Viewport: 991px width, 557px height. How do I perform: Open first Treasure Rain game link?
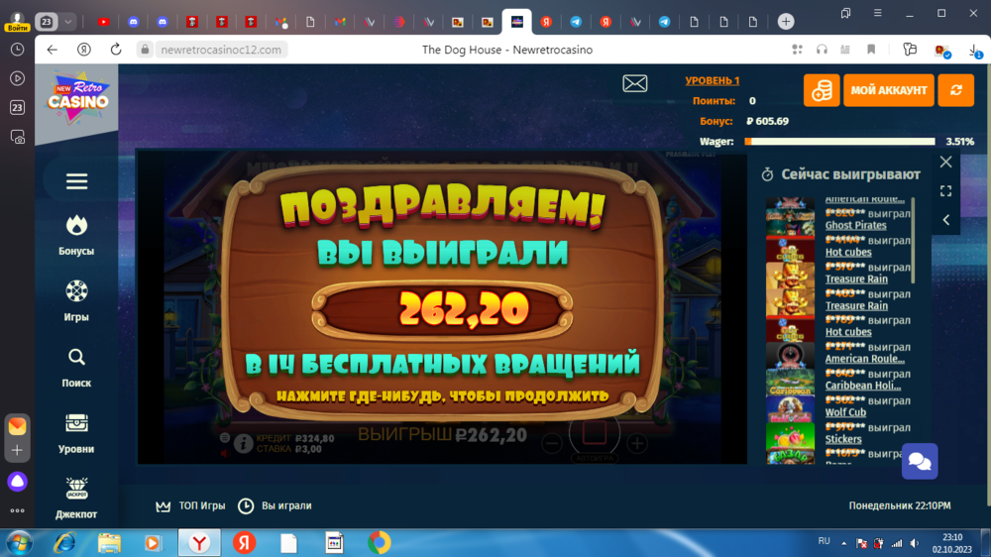pyautogui.click(x=856, y=278)
